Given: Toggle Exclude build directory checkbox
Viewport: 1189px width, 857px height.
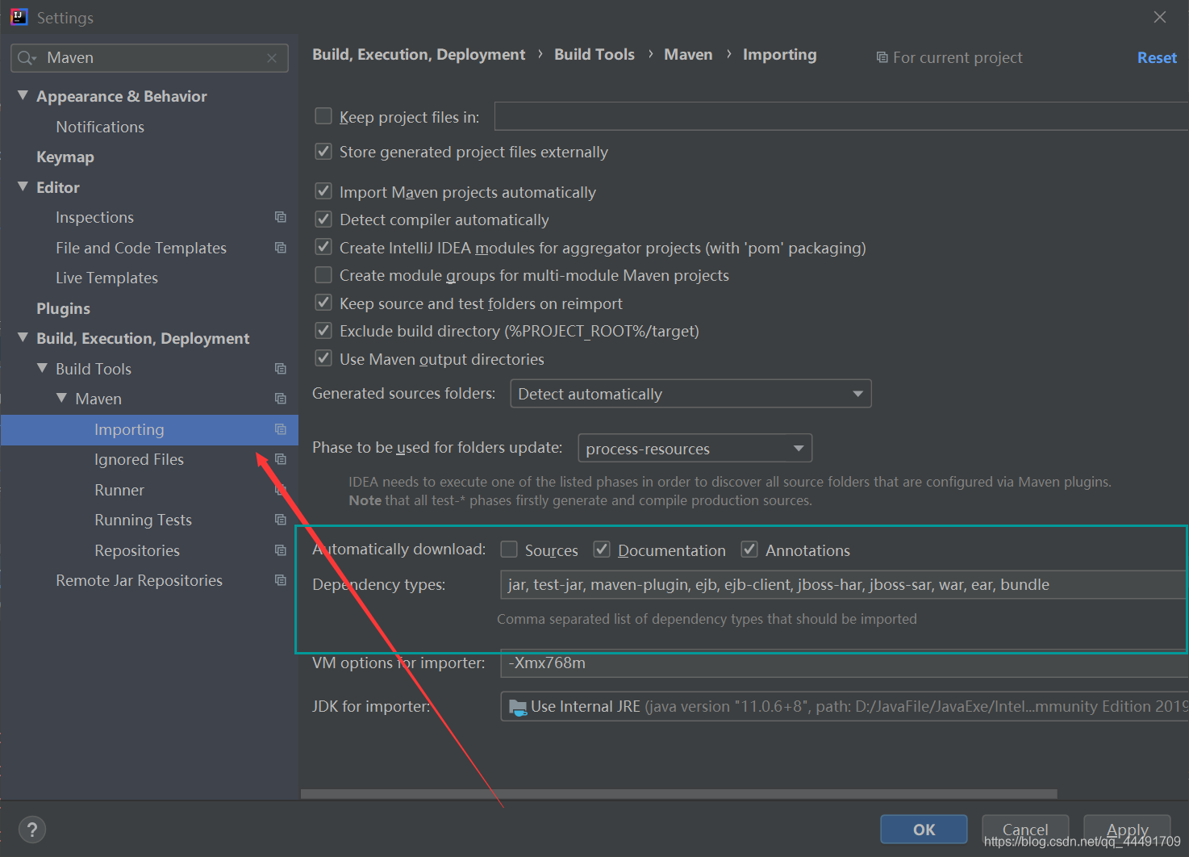Looking at the screenshot, I should (x=323, y=331).
